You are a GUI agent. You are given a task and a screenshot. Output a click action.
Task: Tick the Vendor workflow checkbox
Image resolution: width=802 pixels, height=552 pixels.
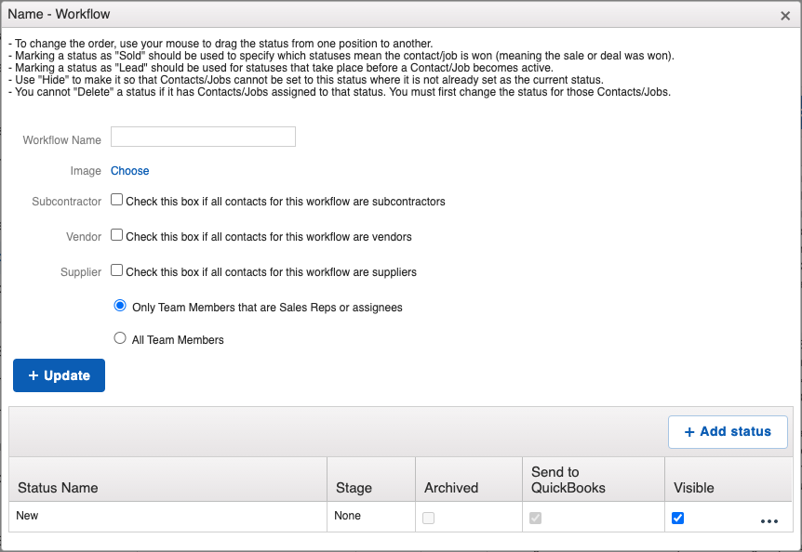coord(117,235)
